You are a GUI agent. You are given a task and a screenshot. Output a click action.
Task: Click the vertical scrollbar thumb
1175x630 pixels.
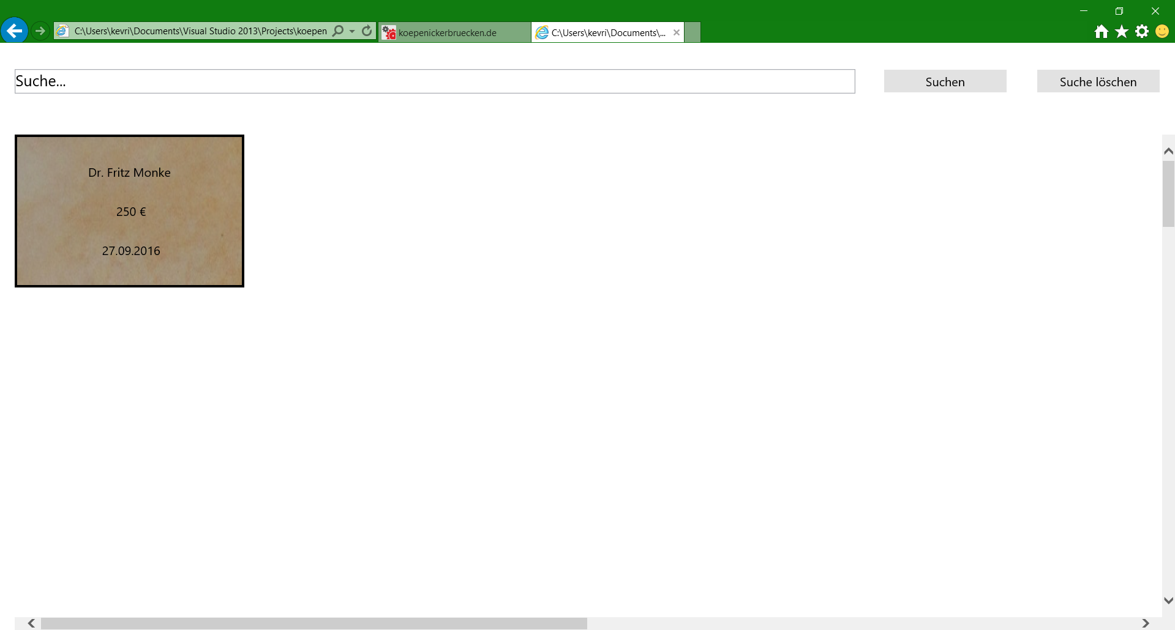click(1168, 194)
